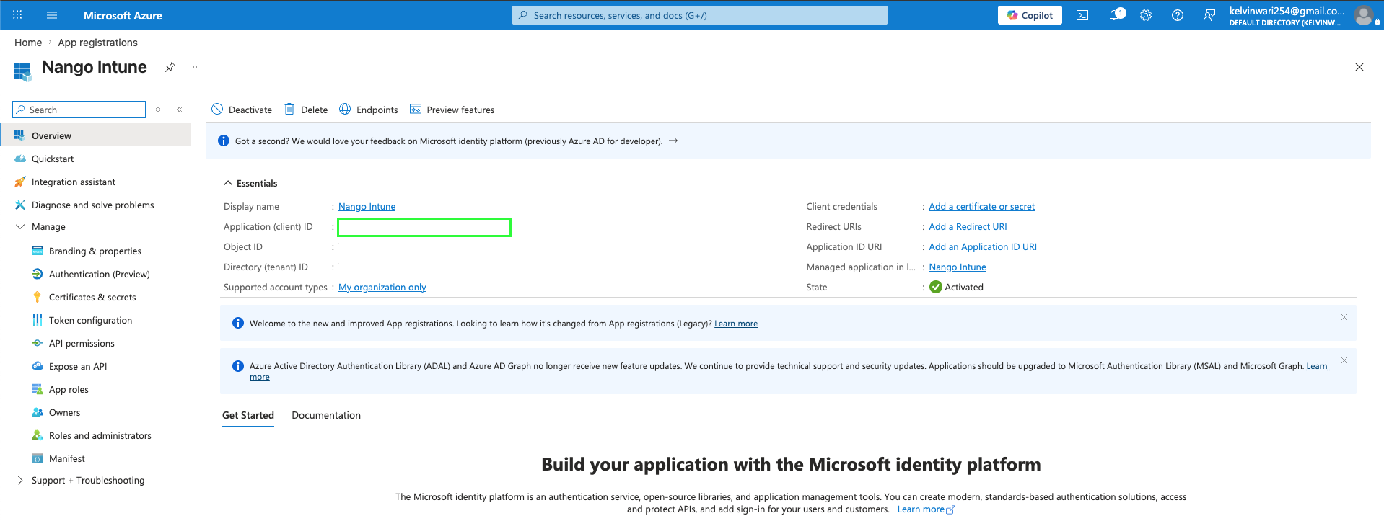Image resolution: width=1384 pixels, height=521 pixels.
Task: Open the portal hamburger menu
Action: (52, 15)
